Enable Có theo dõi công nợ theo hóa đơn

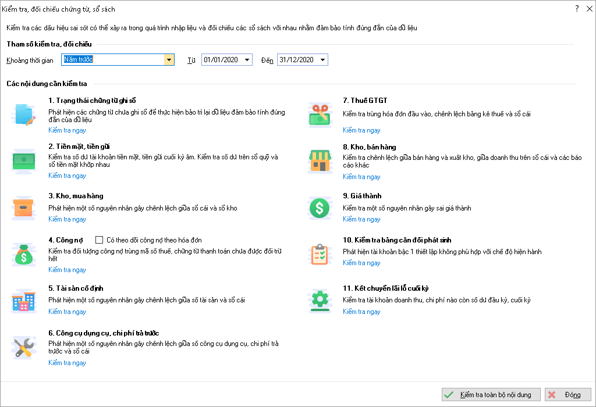click(99, 240)
